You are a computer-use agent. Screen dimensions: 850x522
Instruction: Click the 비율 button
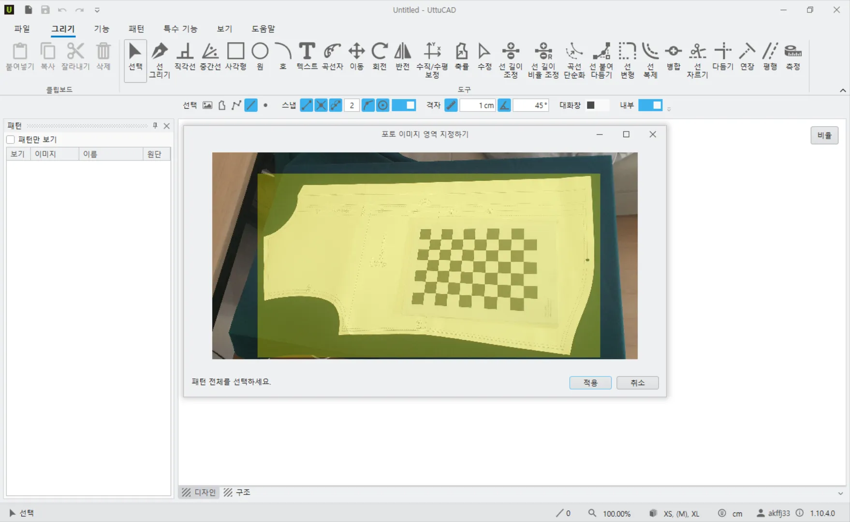coord(824,135)
